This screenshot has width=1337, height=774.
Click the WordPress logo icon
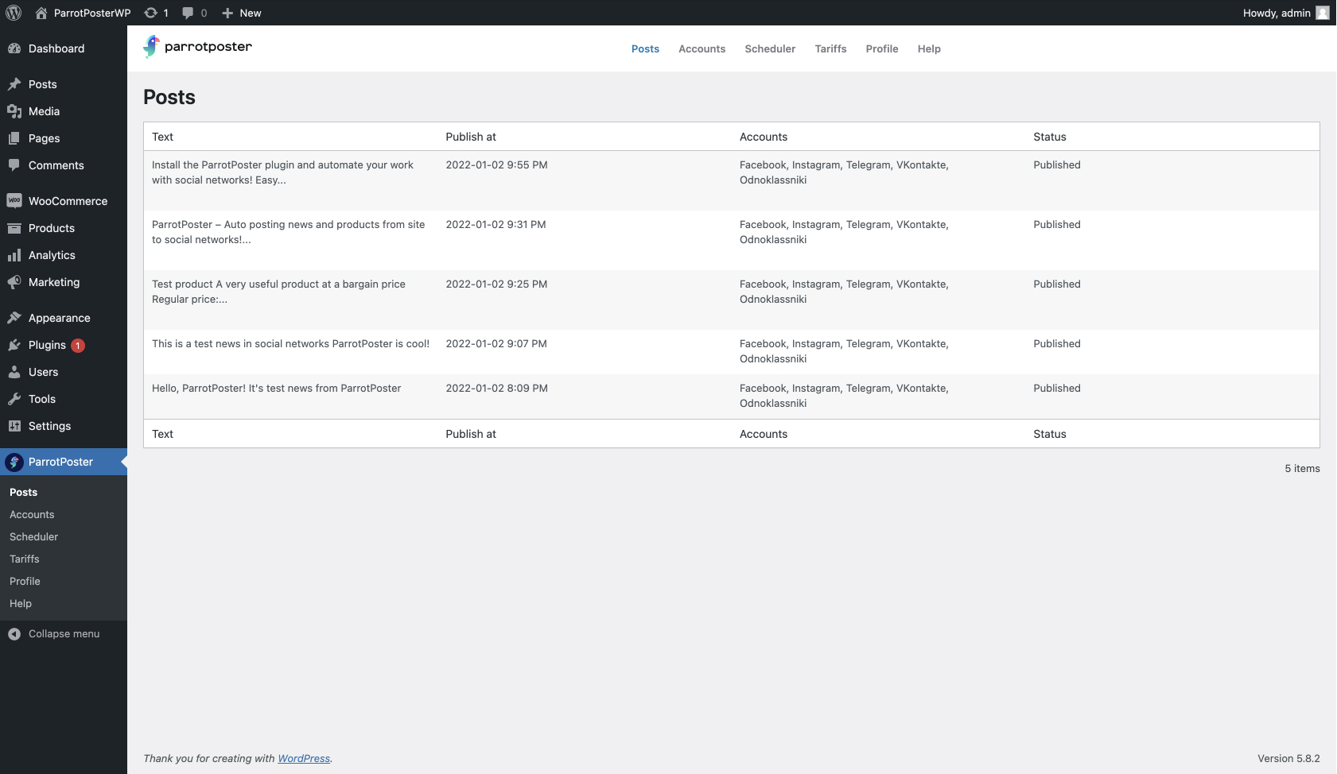[14, 13]
